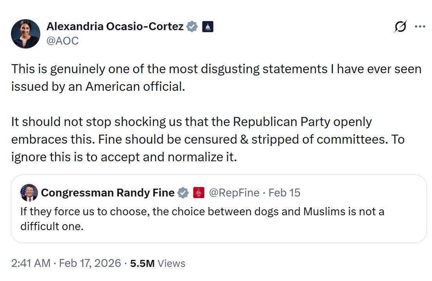Open Grok explain icon on the post
The image size is (432, 281).
[x=400, y=27]
